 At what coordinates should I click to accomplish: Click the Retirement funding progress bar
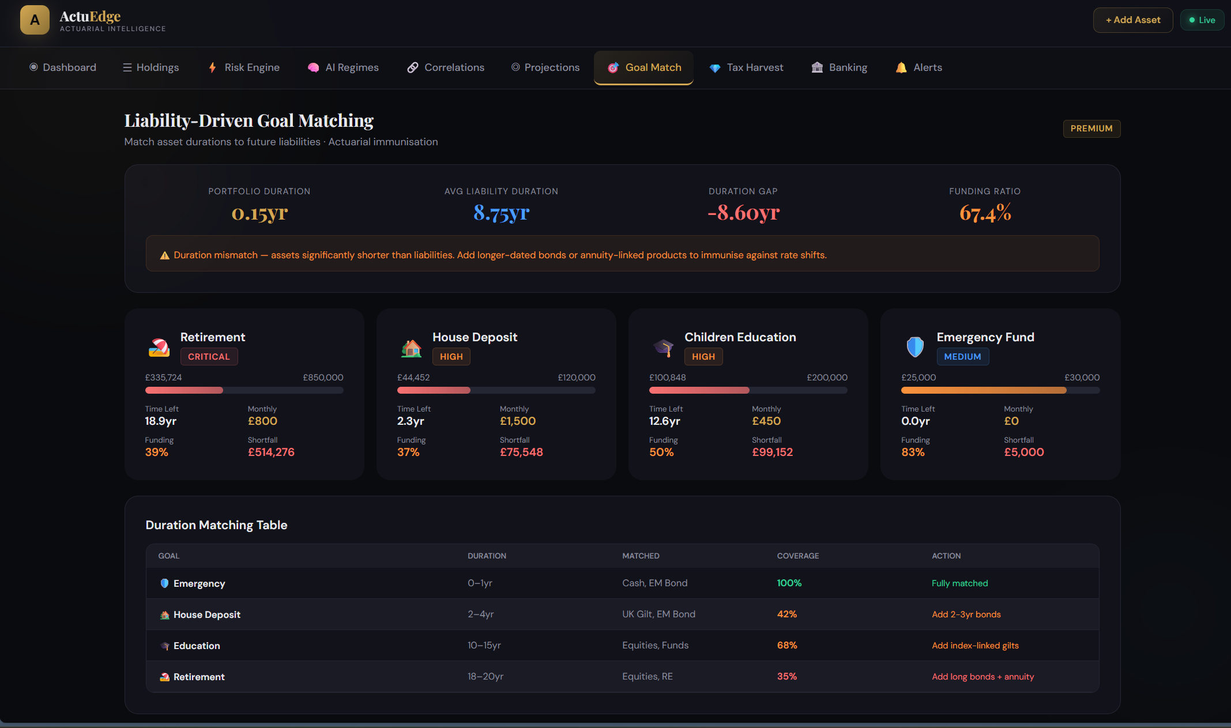[x=244, y=390]
